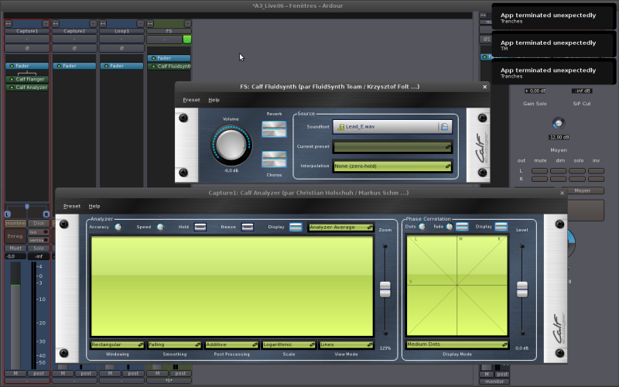Click the R pan marker on Capture1
The width and height of the screenshot is (619, 387).
click(x=46, y=214)
